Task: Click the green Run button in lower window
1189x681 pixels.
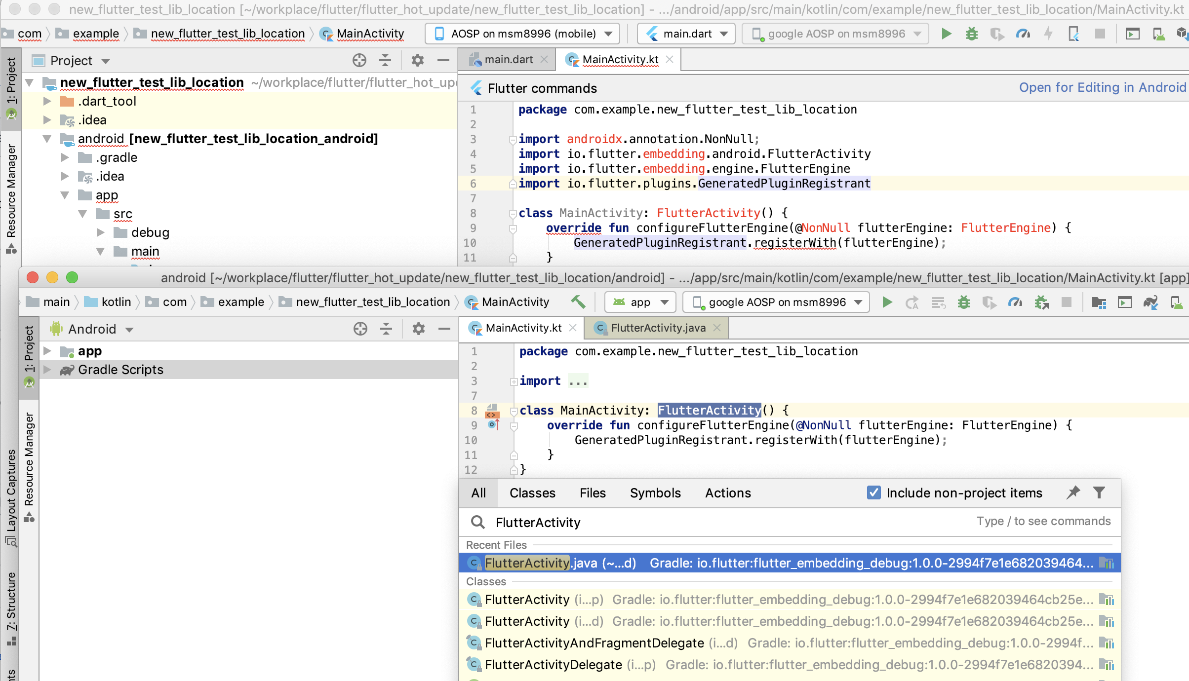Action: (887, 302)
